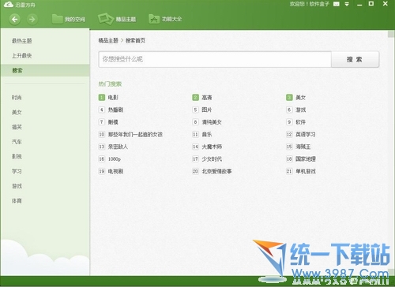Viewport: 395px width, 287px height.
Task: Open 时尚 category in sidebar
Action: pyautogui.click(x=17, y=98)
